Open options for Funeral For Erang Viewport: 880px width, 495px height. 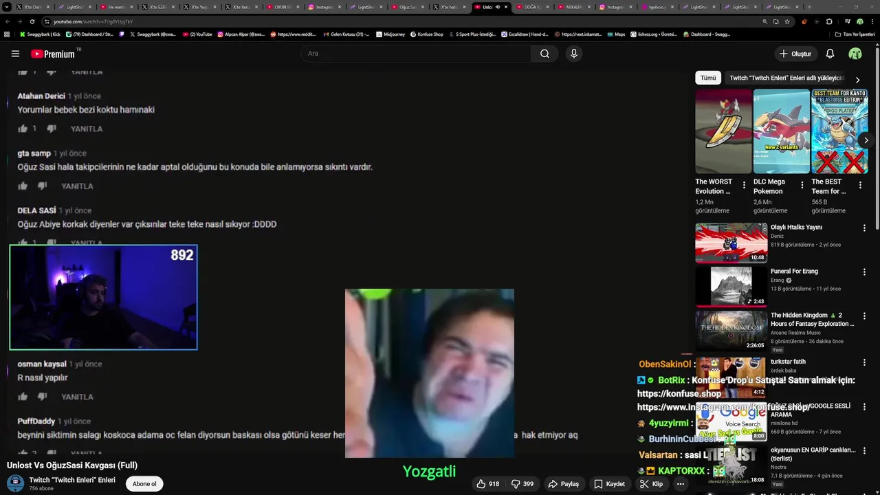point(864,272)
